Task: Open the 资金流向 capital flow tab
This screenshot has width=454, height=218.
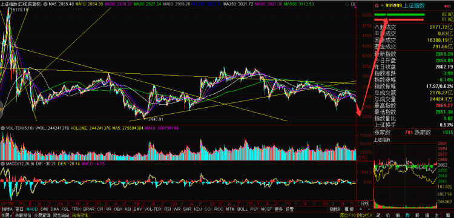Action: pyautogui.click(x=61, y=216)
